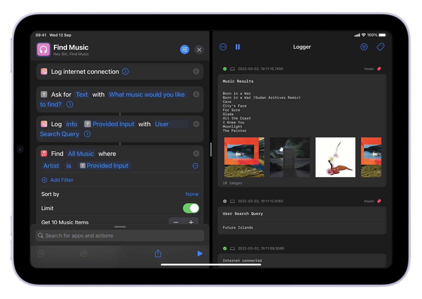Tap the red music tag on the top log entry
This screenshot has width=422, height=299.
pos(379,69)
